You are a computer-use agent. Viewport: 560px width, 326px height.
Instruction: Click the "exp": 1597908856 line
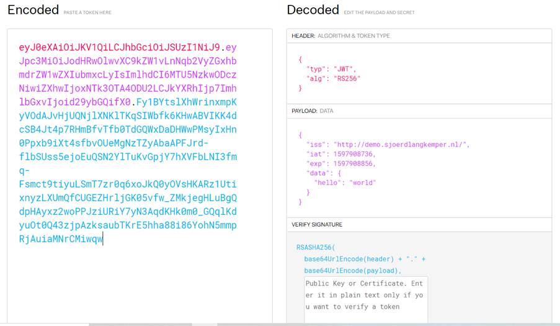[x=340, y=164]
